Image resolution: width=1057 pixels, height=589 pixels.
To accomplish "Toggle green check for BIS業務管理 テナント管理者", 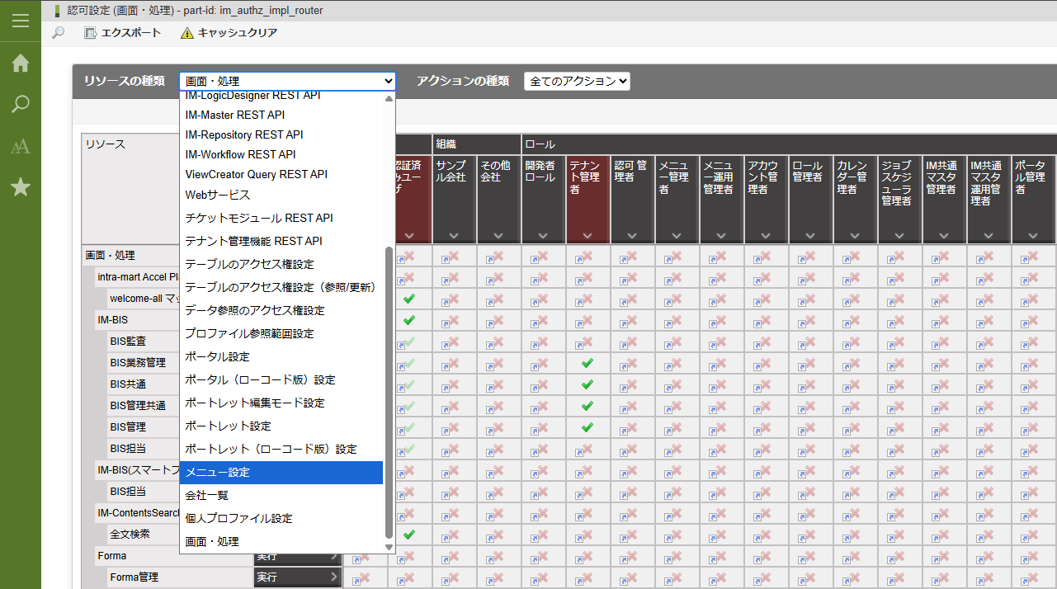I will click(x=587, y=363).
